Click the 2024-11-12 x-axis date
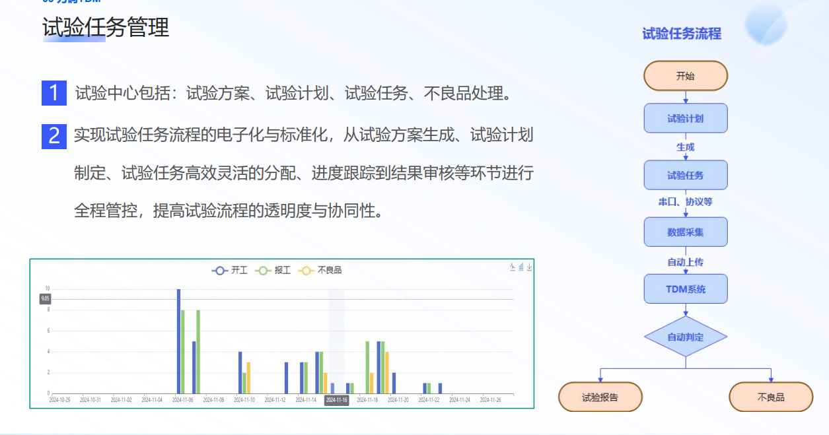The width and height of the screenshot is (829, 435). [275, 400]
